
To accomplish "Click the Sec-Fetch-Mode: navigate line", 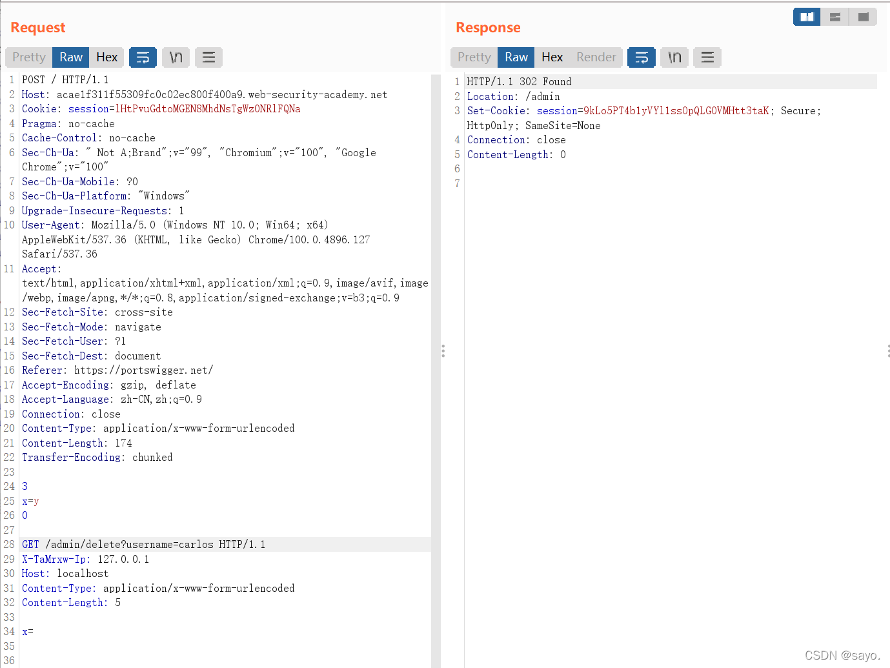I will tap(92, 327).
